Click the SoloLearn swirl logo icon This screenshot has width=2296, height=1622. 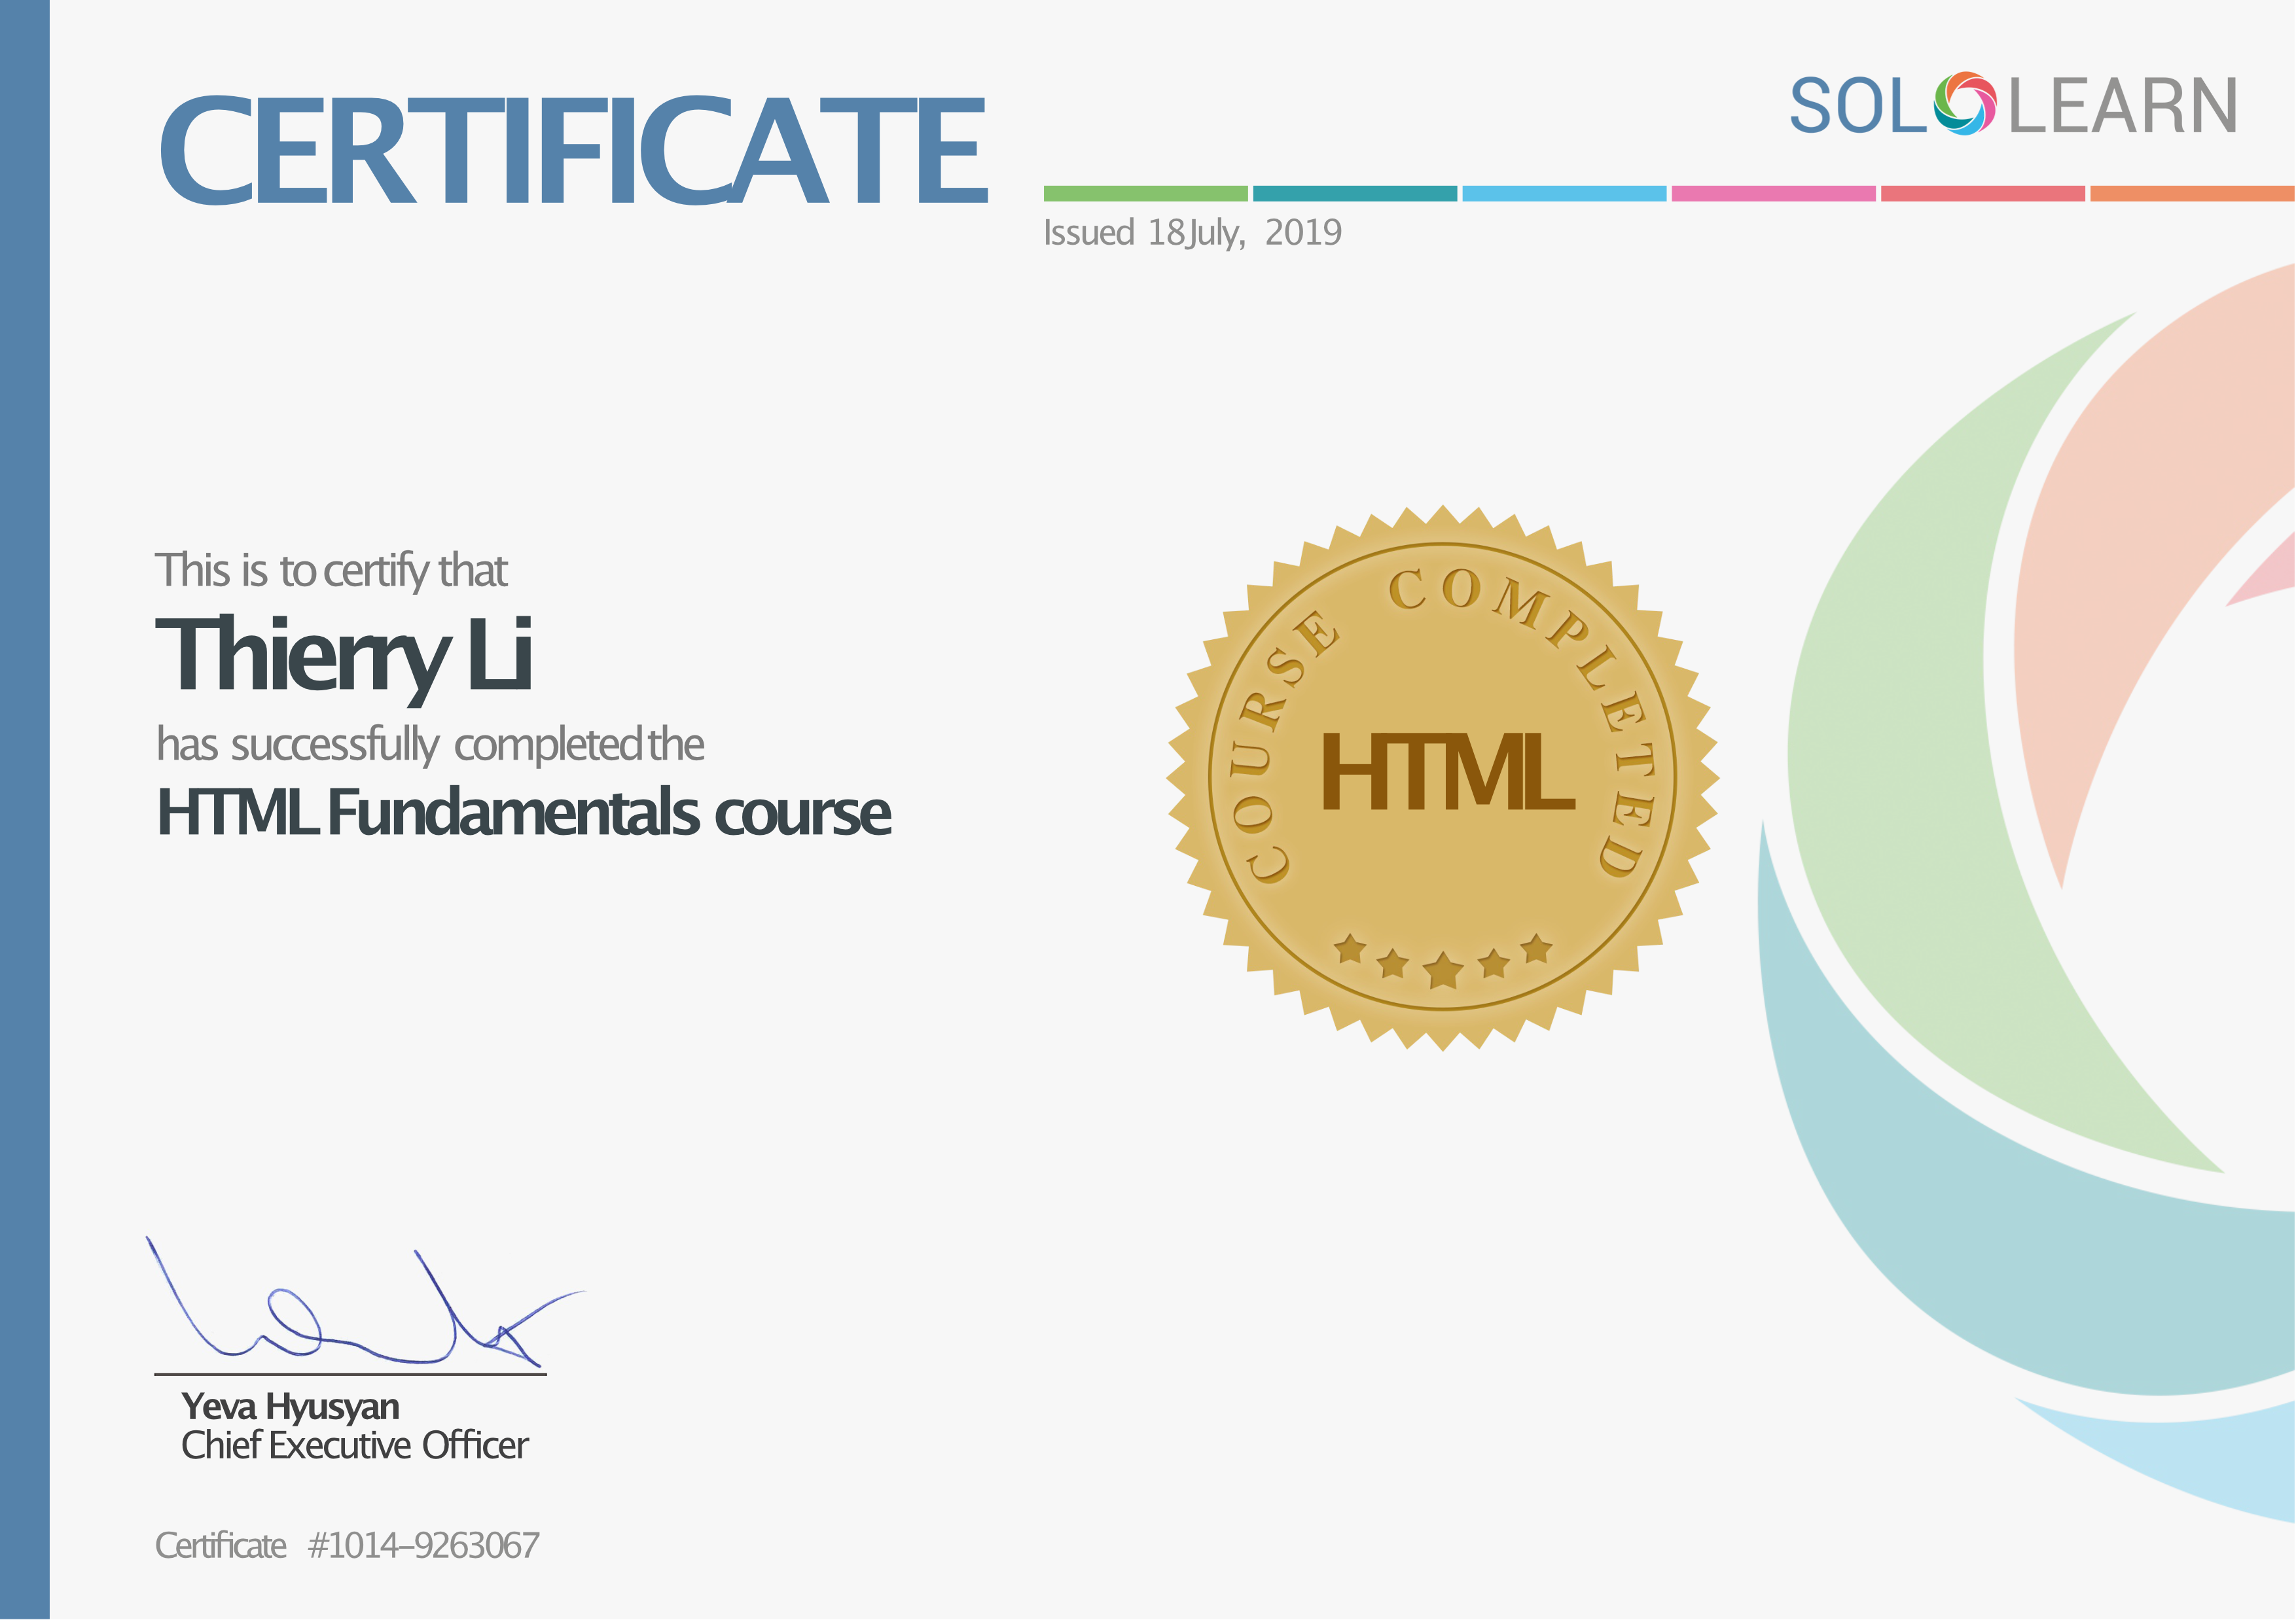tap(1964, 104)
